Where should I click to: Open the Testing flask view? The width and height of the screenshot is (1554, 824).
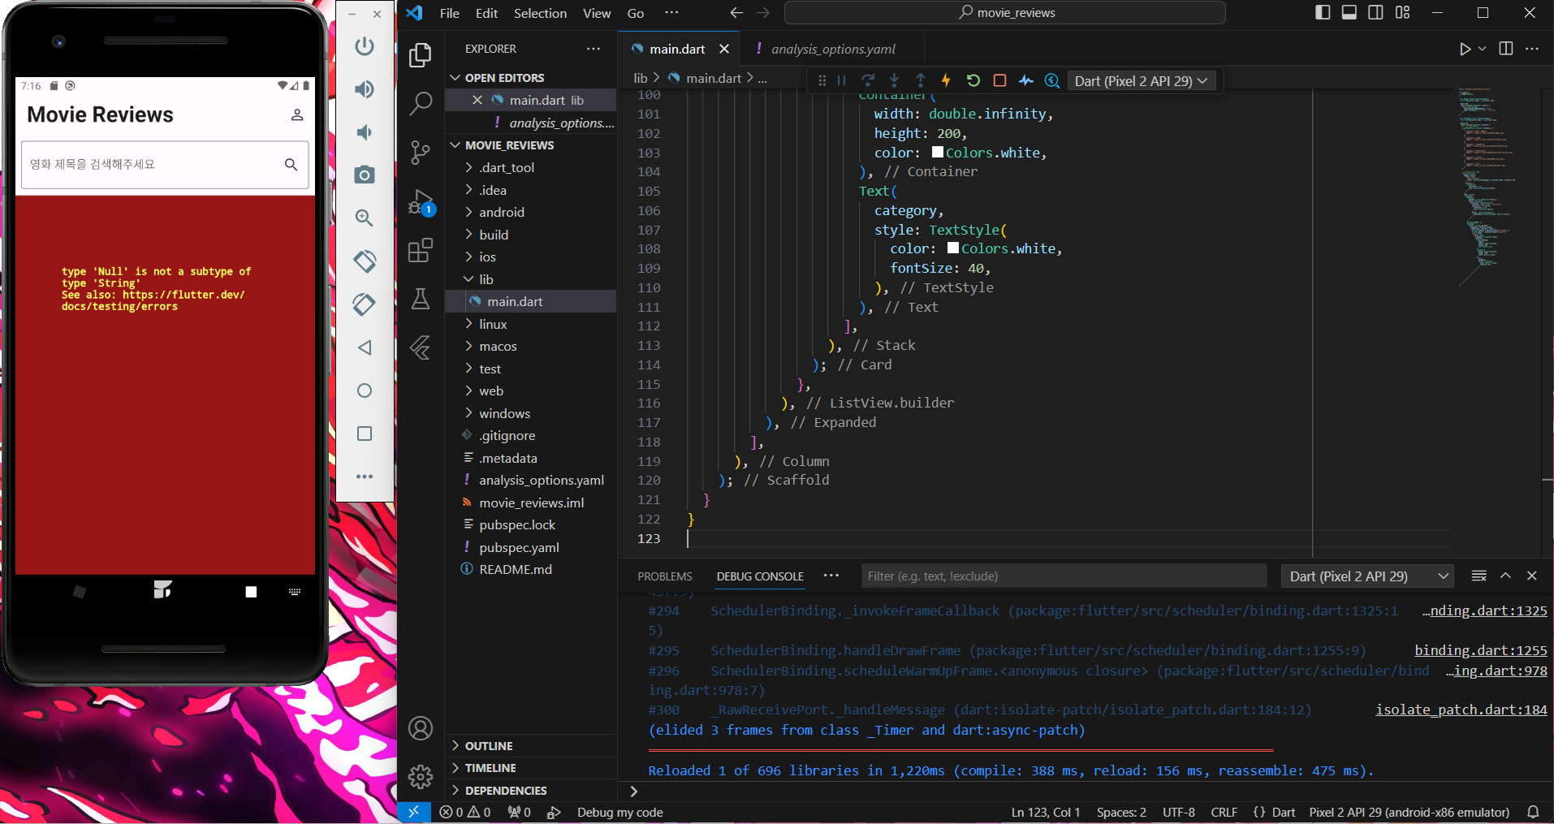click(x=421, y=300)
